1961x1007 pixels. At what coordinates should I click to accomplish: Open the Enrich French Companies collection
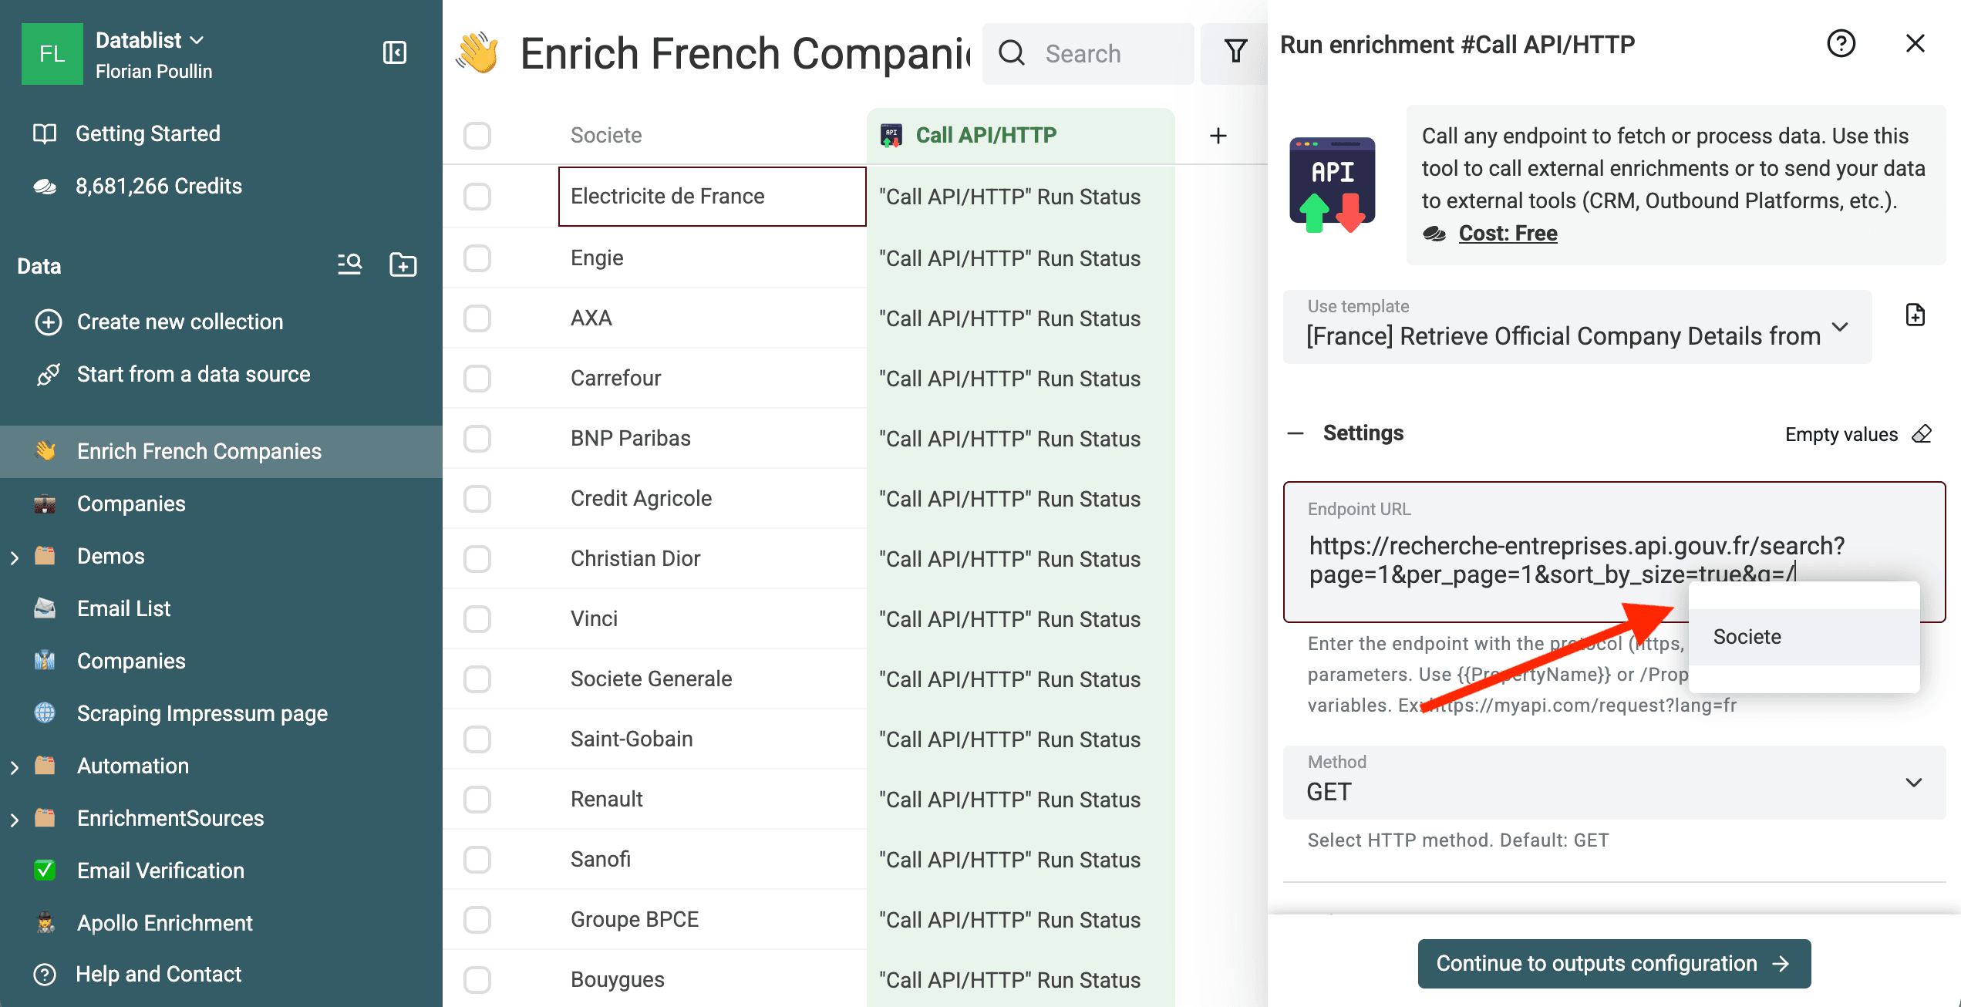[x=200, y=451]
